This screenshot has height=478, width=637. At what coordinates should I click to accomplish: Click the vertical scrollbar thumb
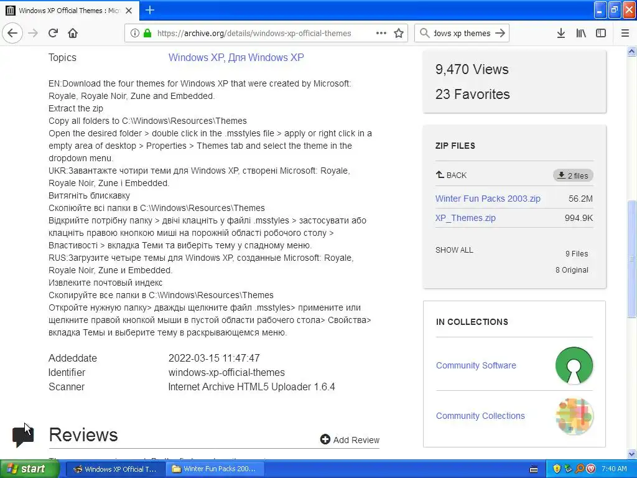point(631,259)
